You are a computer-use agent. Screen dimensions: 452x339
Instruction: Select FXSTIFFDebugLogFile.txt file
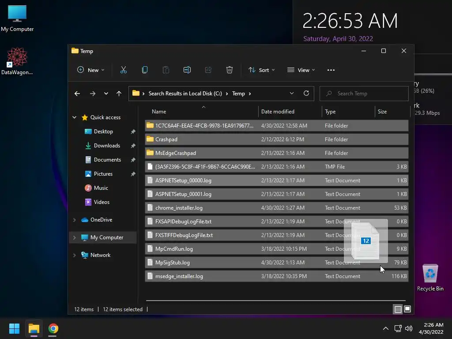pyautogui.click(x=277, y=235)
